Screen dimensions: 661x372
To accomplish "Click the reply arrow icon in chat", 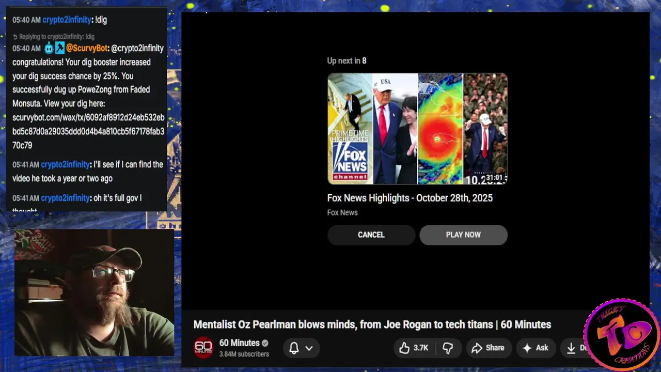I will pyautogui.click(x=15, y=37).
